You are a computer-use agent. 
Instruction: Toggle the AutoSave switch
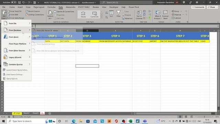click(x=14, y=2)
